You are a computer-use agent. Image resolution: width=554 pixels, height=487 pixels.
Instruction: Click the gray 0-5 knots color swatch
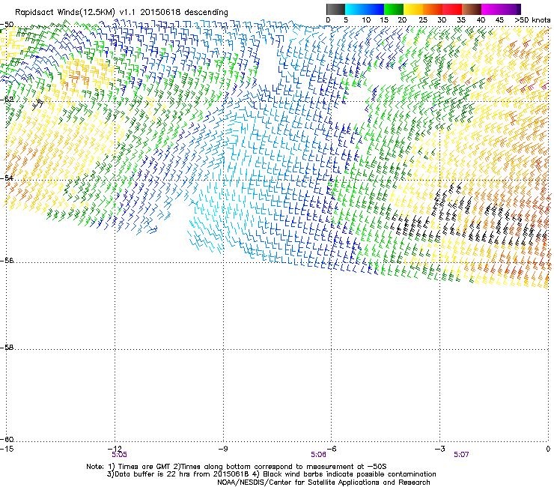point(335,9)
